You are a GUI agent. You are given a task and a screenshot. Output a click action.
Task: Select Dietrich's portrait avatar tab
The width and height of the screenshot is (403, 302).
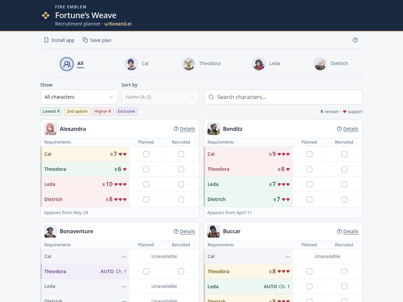[320, 64]
